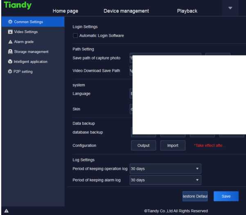Select the Video Settings icon in sidebar
Viewport: 246px width, 215px height.
pyautogui.click(x=10, y=31)
